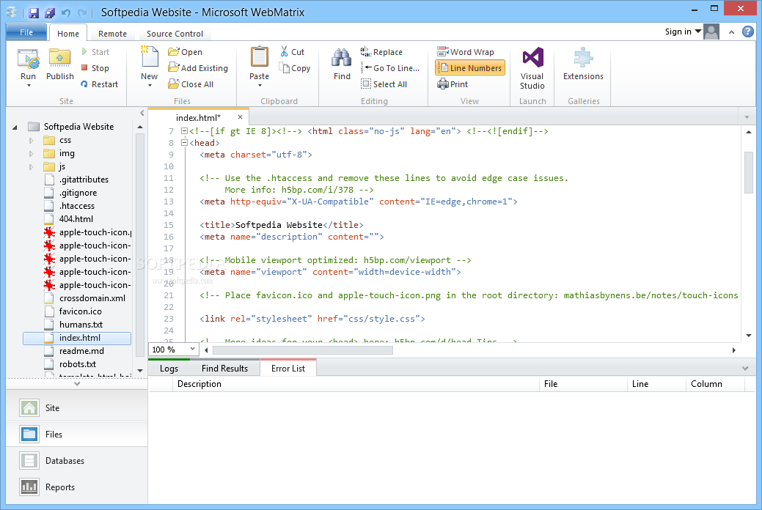
Task: Open the File menu
Action: pos(26,32)
